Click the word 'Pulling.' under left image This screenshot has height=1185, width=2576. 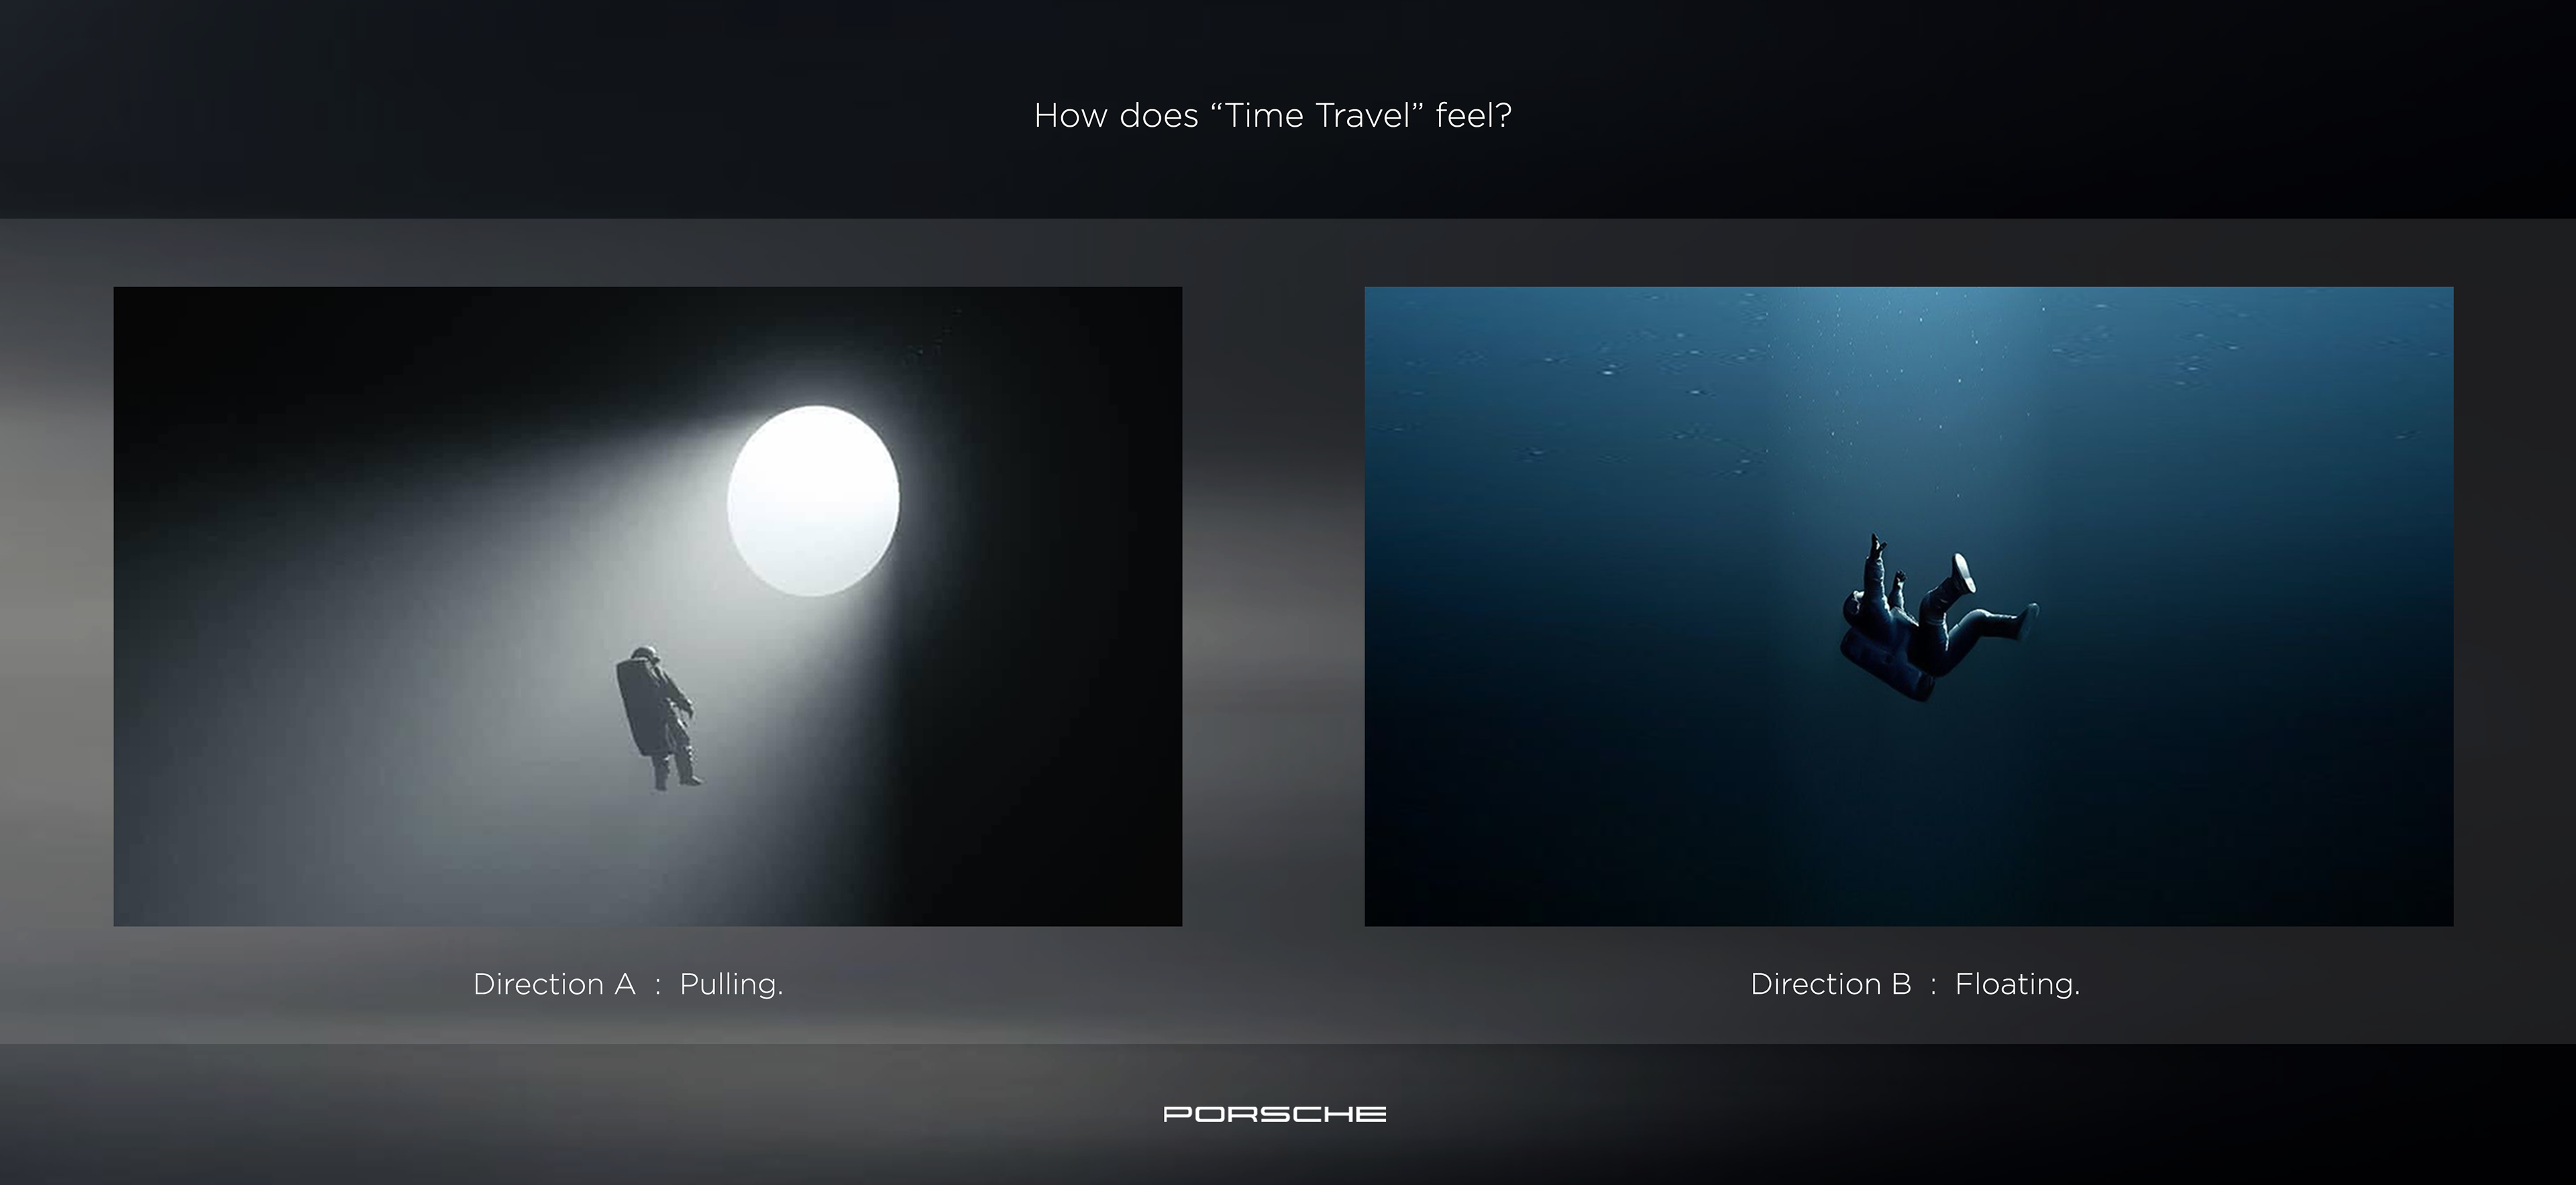click(x=731, y=985)
